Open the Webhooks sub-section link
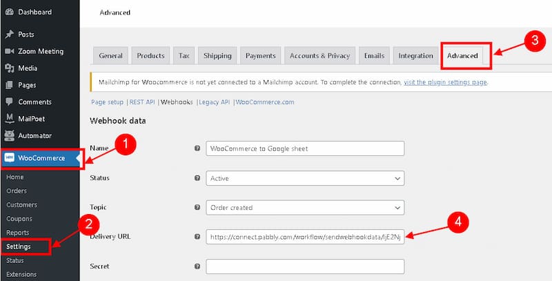Image resolution: width=552 pixels, height=281 pixels. point(177,102)
